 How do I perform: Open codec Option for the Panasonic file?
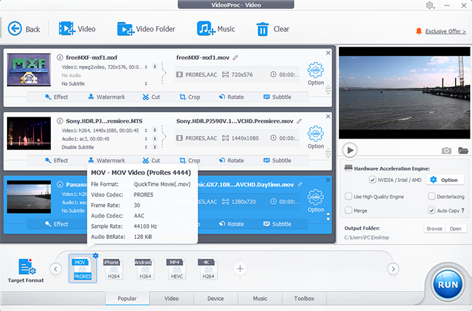316,201
